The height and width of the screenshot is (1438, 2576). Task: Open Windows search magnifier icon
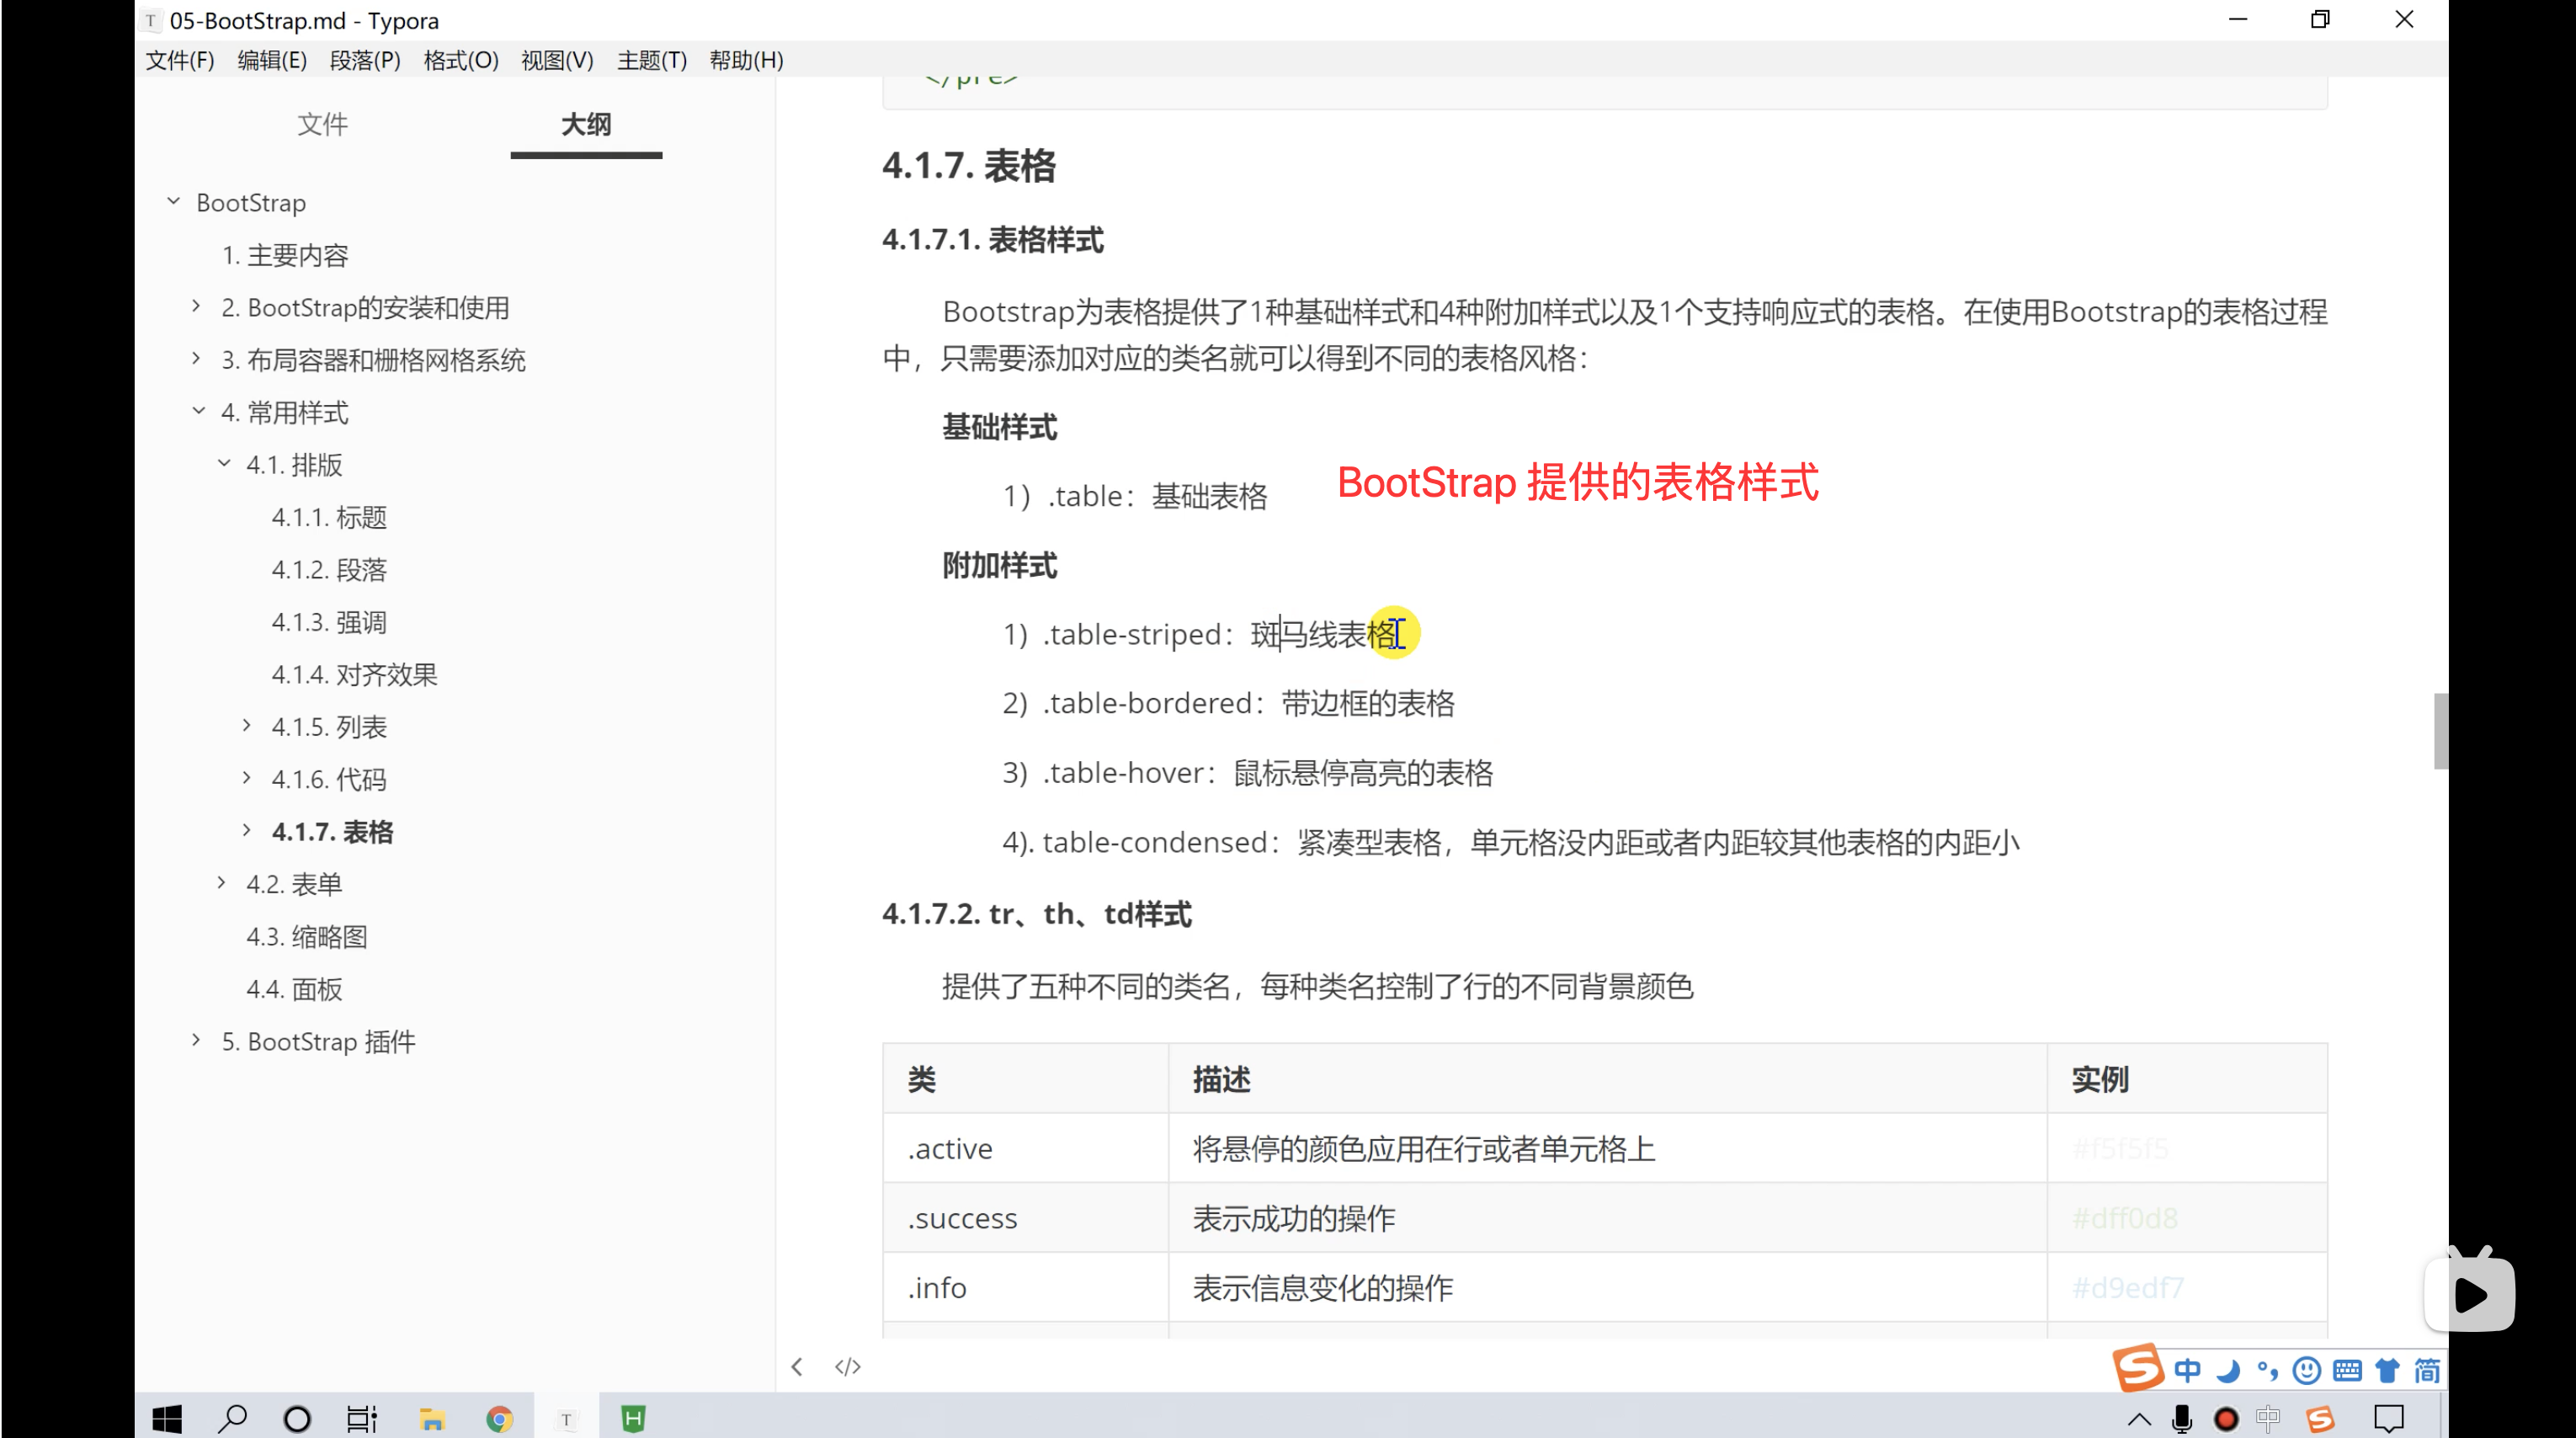point(232,1418)
